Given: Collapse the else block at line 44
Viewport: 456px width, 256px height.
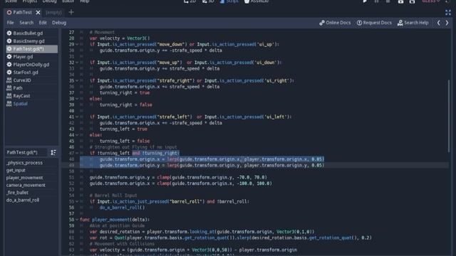Looking at the screenshot, I should click(x=77, y=135).
